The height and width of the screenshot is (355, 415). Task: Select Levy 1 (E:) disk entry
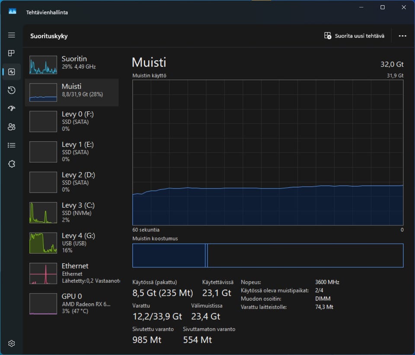tap(72, 152)
